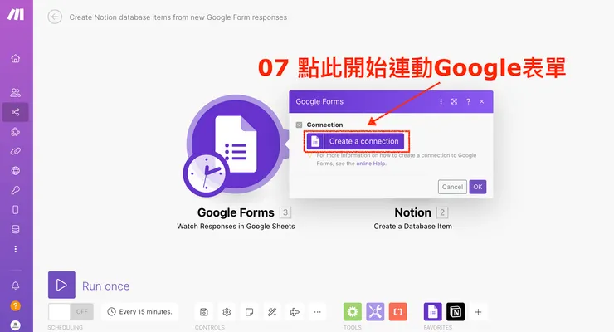Click the Auto-align magic wand icon
The height and width of the screenshot is (332, 614).
272,312
